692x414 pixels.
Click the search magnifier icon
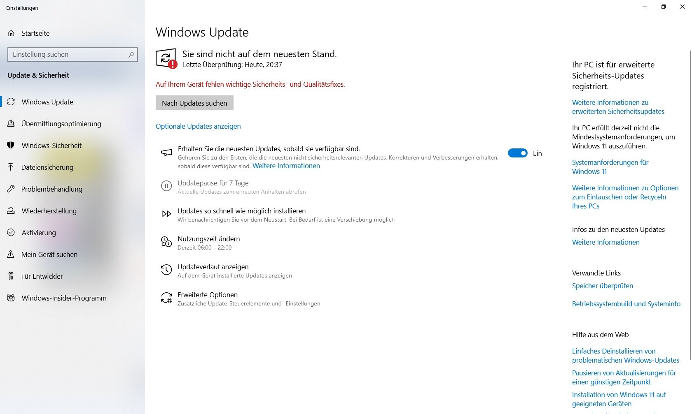(131, 54)
